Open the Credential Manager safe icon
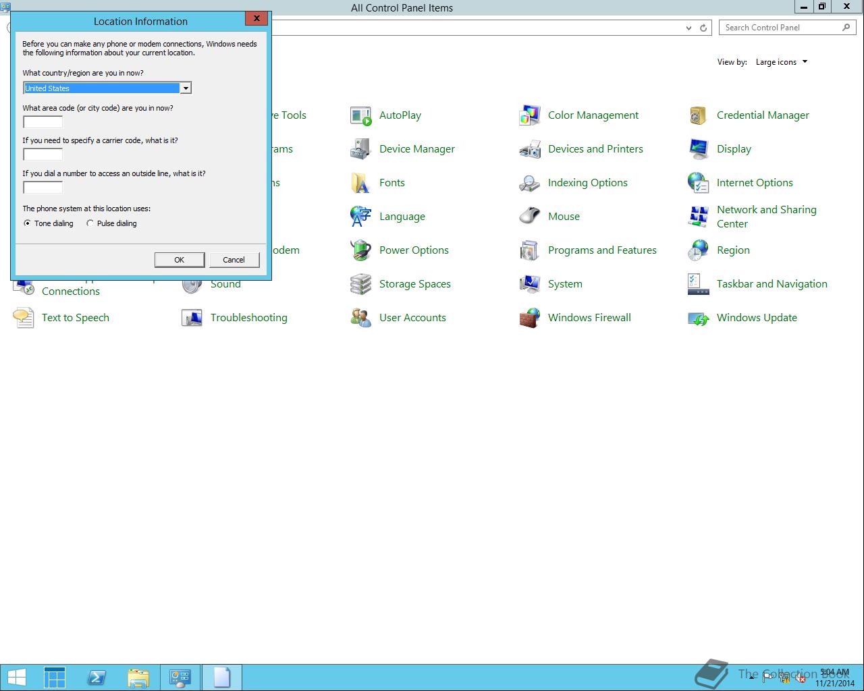Screen dimensions: 864x691 698,115
